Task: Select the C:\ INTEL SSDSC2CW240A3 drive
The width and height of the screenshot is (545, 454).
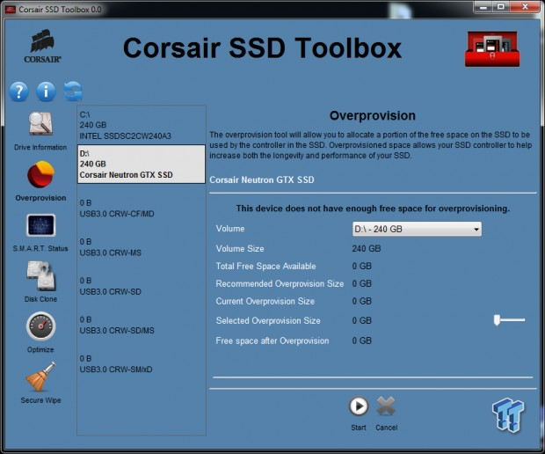Action: (142, 125)
